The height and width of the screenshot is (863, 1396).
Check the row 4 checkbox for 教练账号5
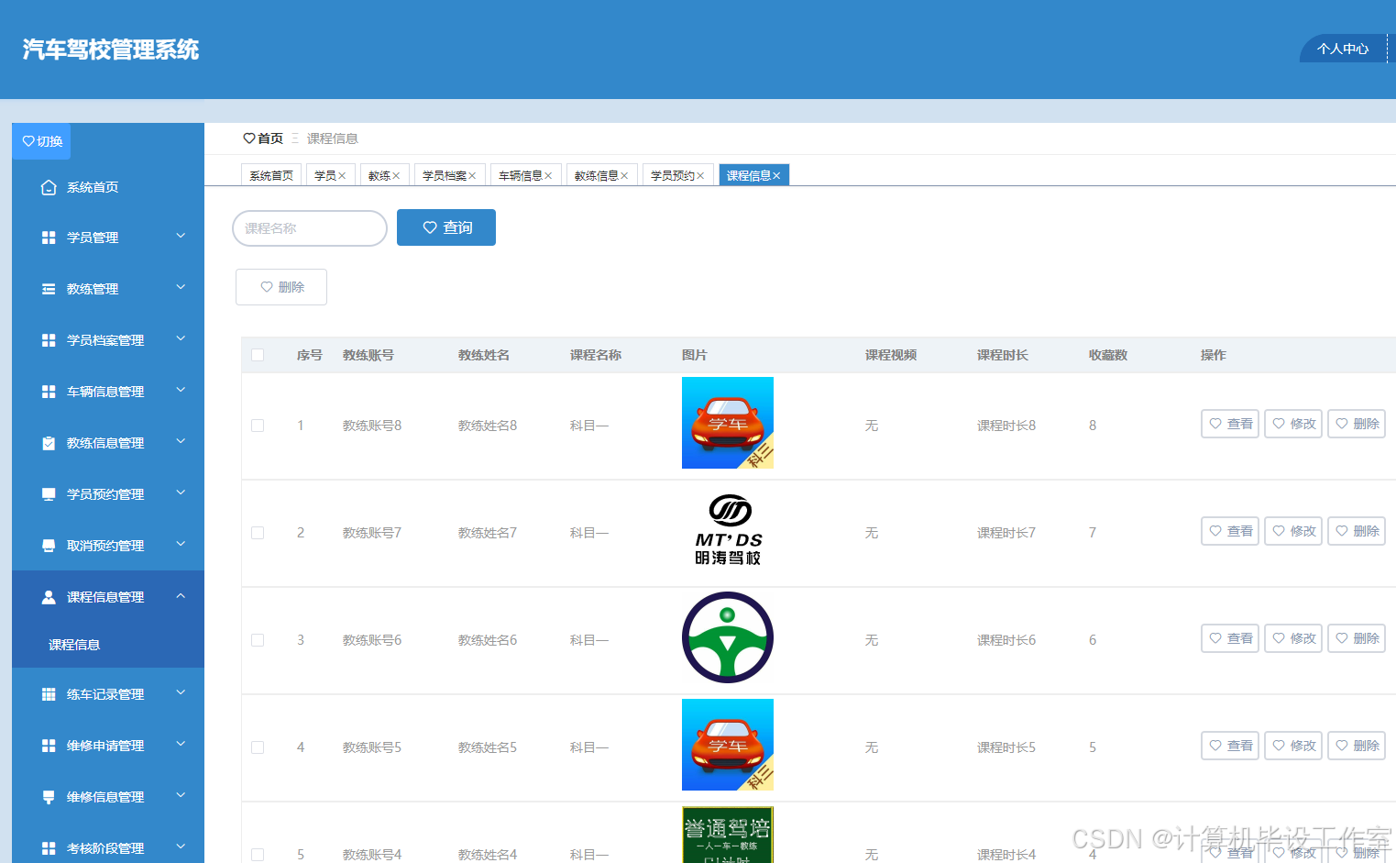(x=258, y=747)
